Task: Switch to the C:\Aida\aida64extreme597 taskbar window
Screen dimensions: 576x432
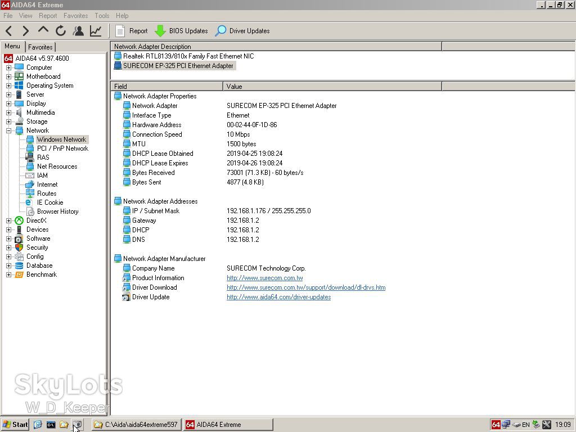Action: 136,425
